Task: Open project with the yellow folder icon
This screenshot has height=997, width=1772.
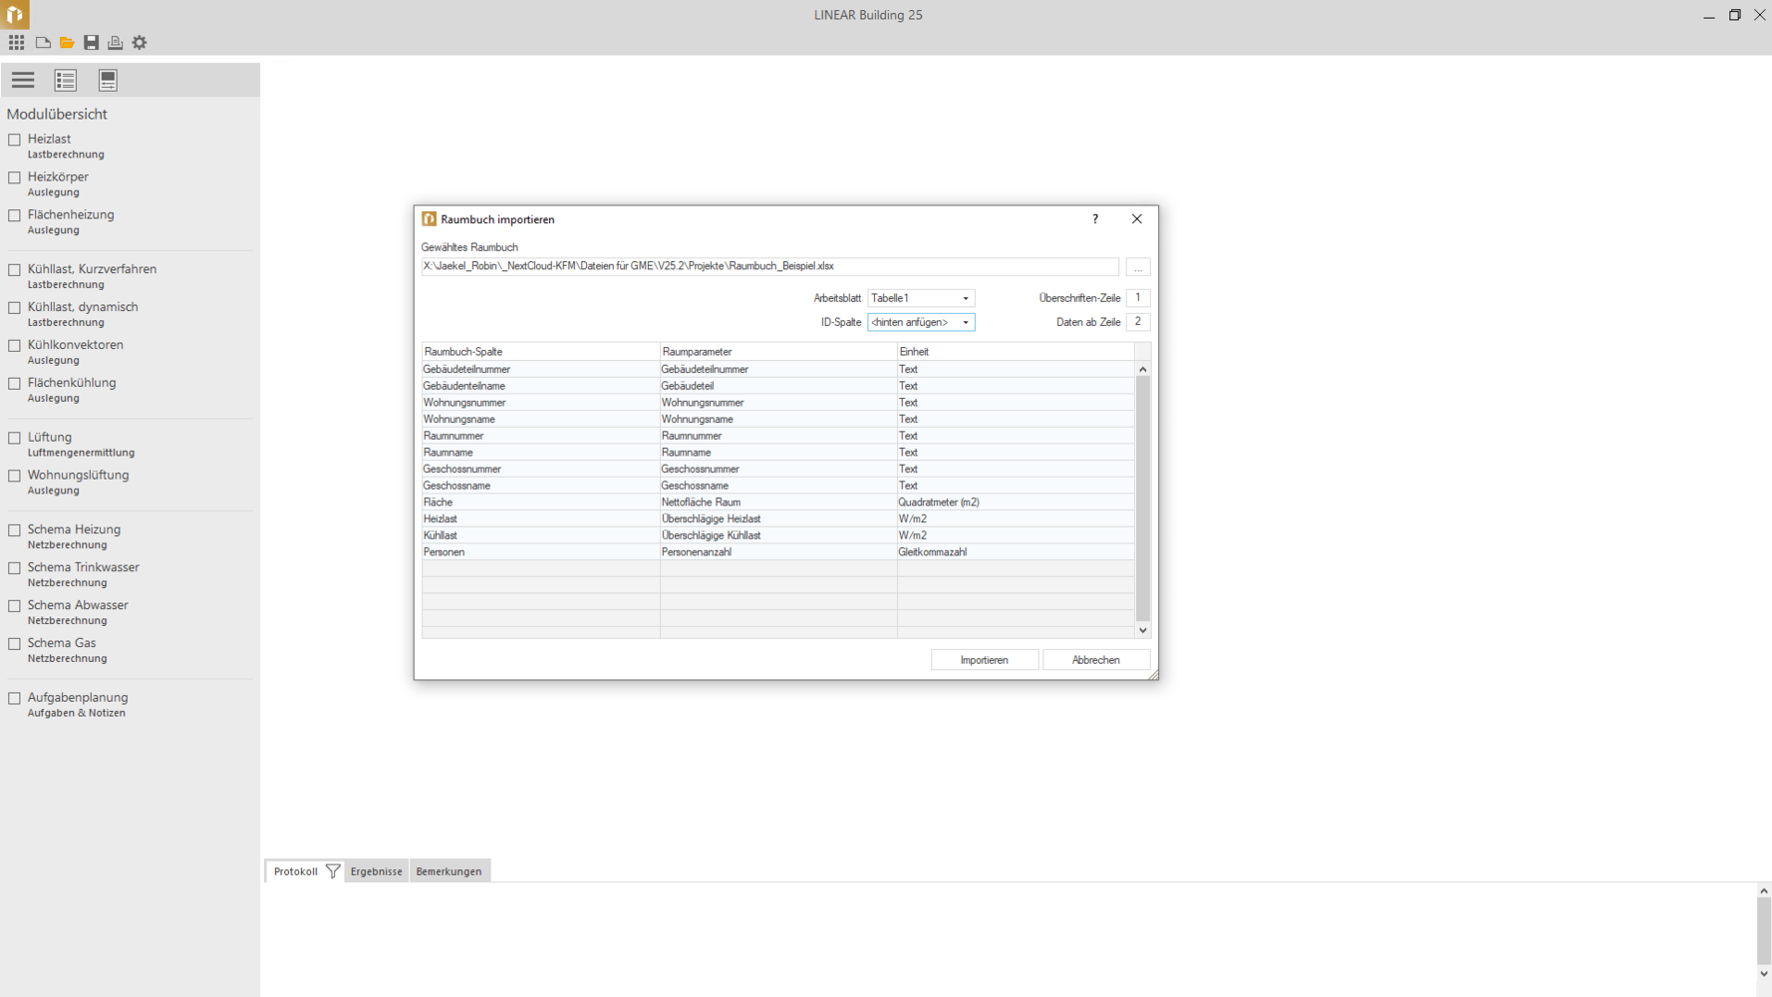Action: click(x=67, y=42)
